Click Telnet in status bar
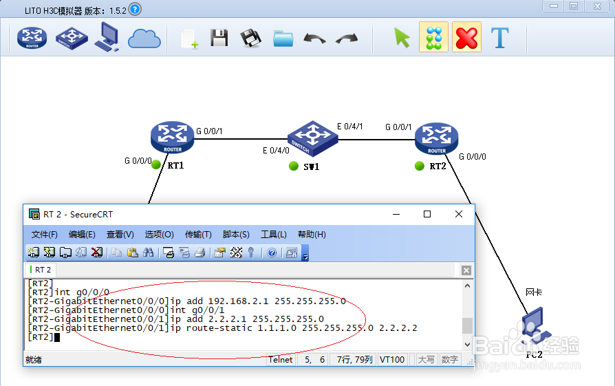The width and height of the screenshot is (615, 386). coord(280,359)
